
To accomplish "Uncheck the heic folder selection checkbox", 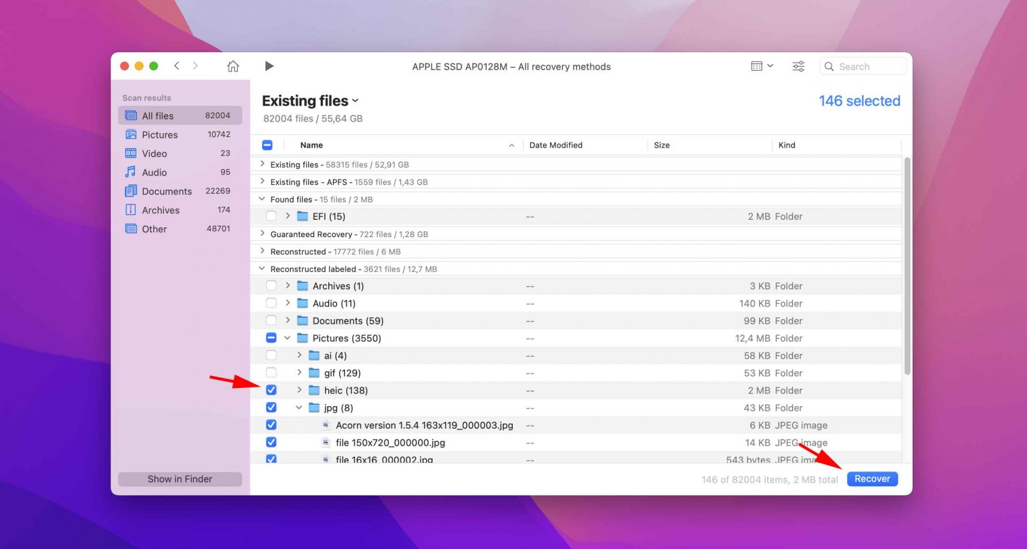I will point(271,389).
